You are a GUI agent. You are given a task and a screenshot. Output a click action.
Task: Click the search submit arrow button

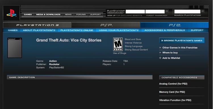point(203,11)
